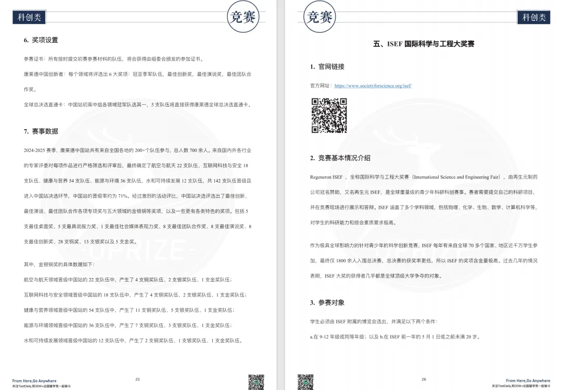This screenshot has height=390, width=562.
Task: Click the line starting '水和可持续发展领域晋级'
Action: pyautogui.click(x=133, y=341)
